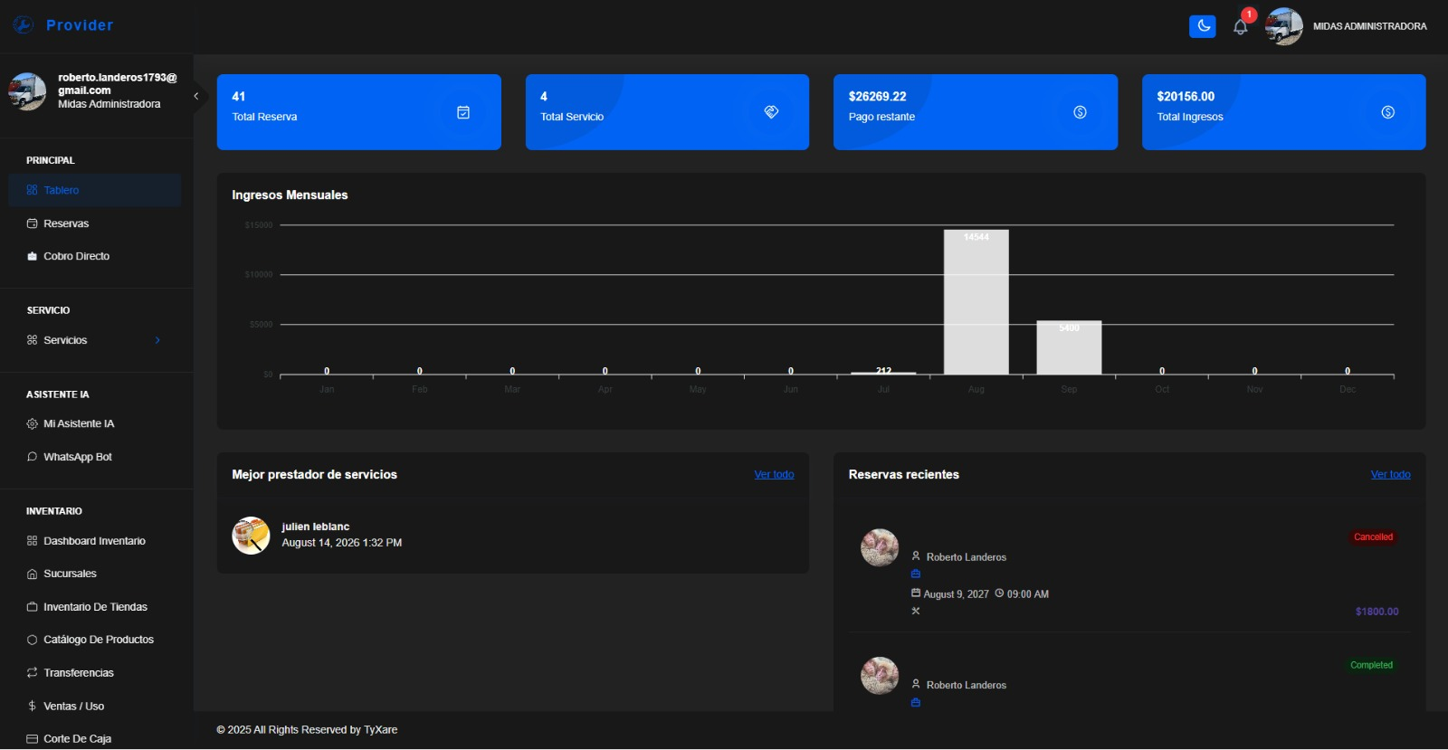Viewport: 1448px width, 750px height.
Task: Click the $1800.00 reservation amount
Action: [x=1377, y=612]
